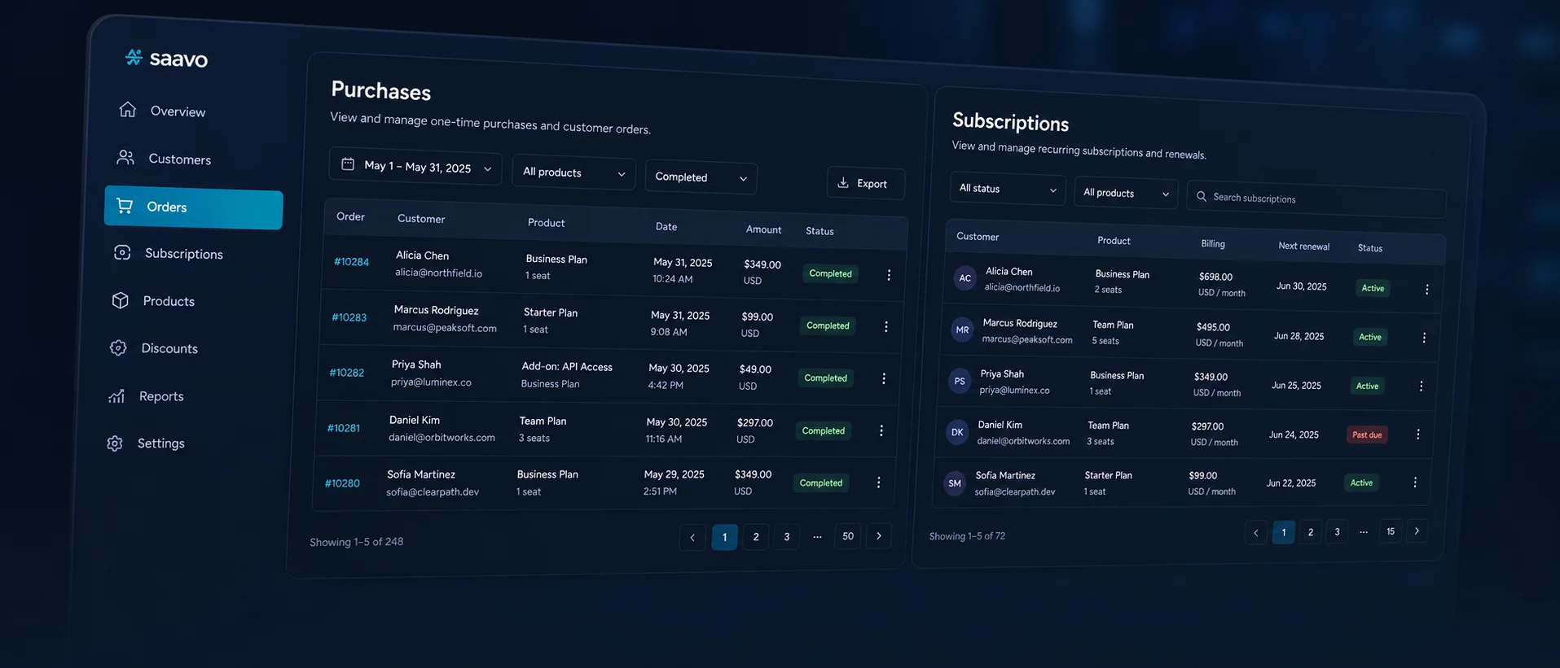Go to previous page of Purchases

click(692, 537)
